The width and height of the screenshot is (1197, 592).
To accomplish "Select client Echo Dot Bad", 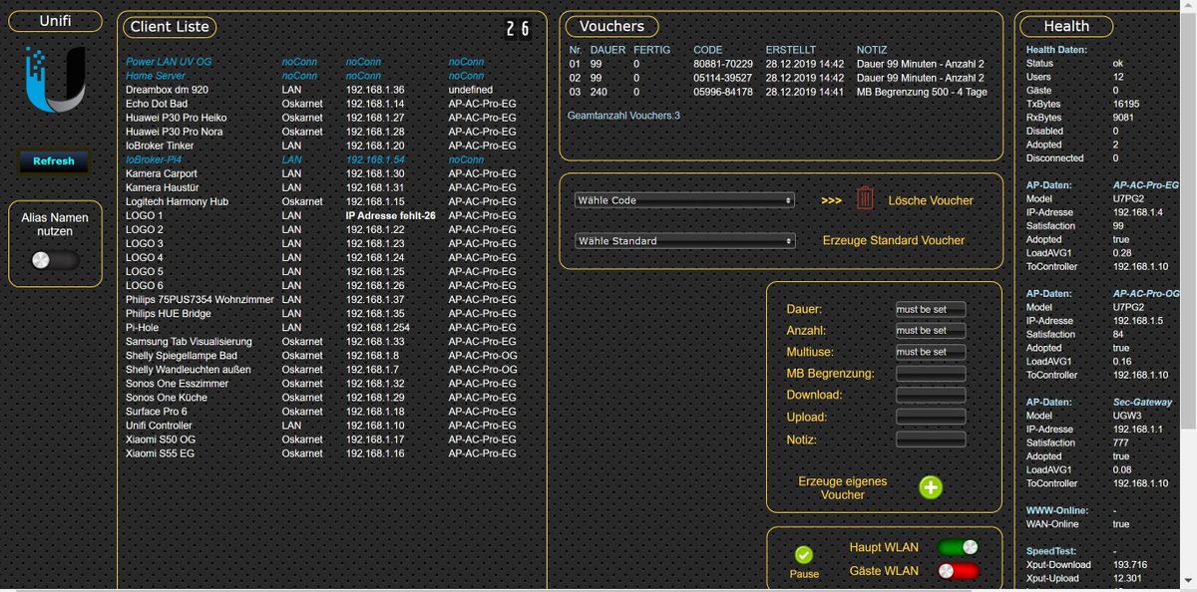I will click(x=157, y=104).
